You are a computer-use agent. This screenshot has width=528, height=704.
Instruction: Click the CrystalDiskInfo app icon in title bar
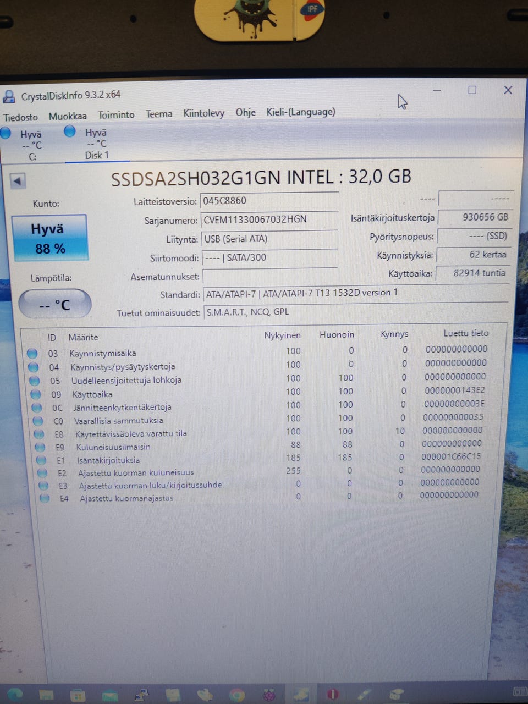9,97
